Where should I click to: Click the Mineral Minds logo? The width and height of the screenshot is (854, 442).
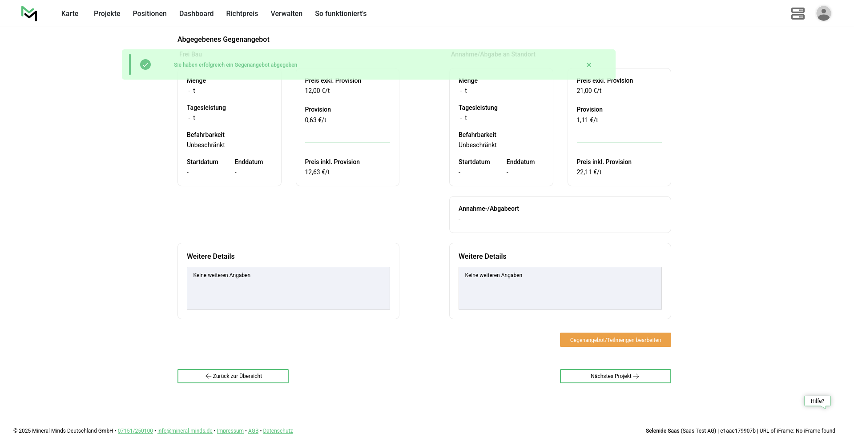click(29, 13)
